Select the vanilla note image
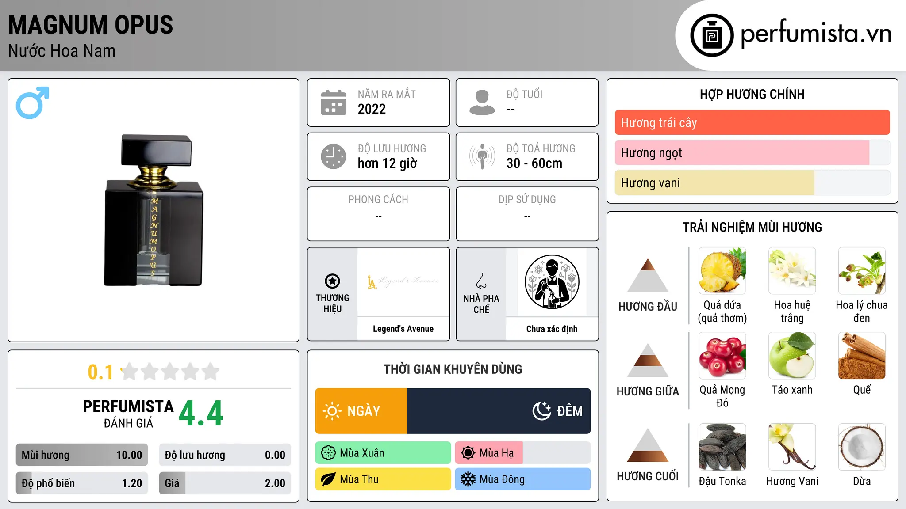This screenshot has height=509, width=906. point(792,447)
